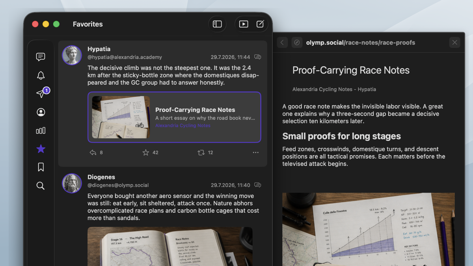Compose a new post icon
Viewport: 473px width, 266px height.
(x=260, y=24)
